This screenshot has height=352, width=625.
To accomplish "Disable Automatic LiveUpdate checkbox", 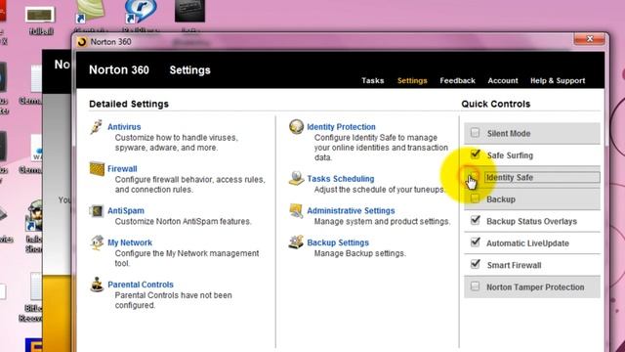I will [475, 242].
